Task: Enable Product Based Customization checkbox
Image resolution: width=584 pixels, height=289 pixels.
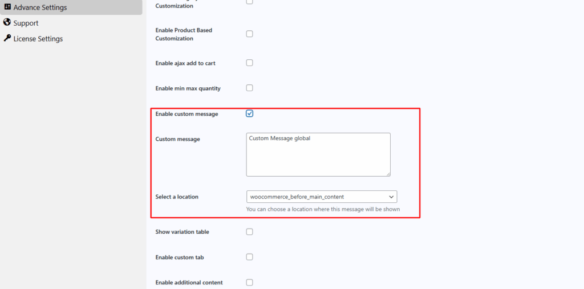Action: 250,34
